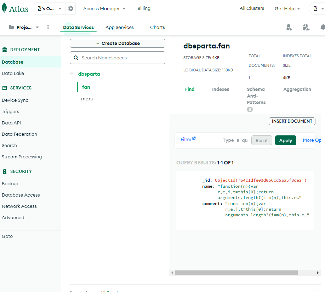This screenshot has width=325, height=292.
Task: Open the Billing page
Action: point(144,8)
